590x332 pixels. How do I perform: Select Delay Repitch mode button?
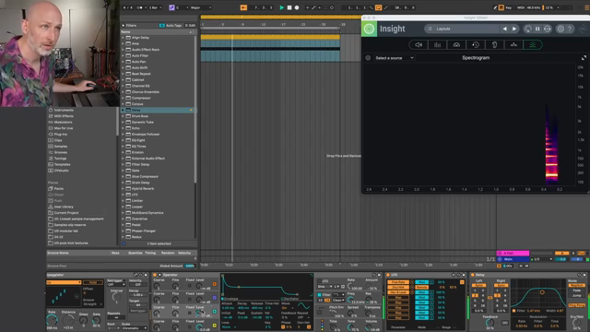(576, 285)
